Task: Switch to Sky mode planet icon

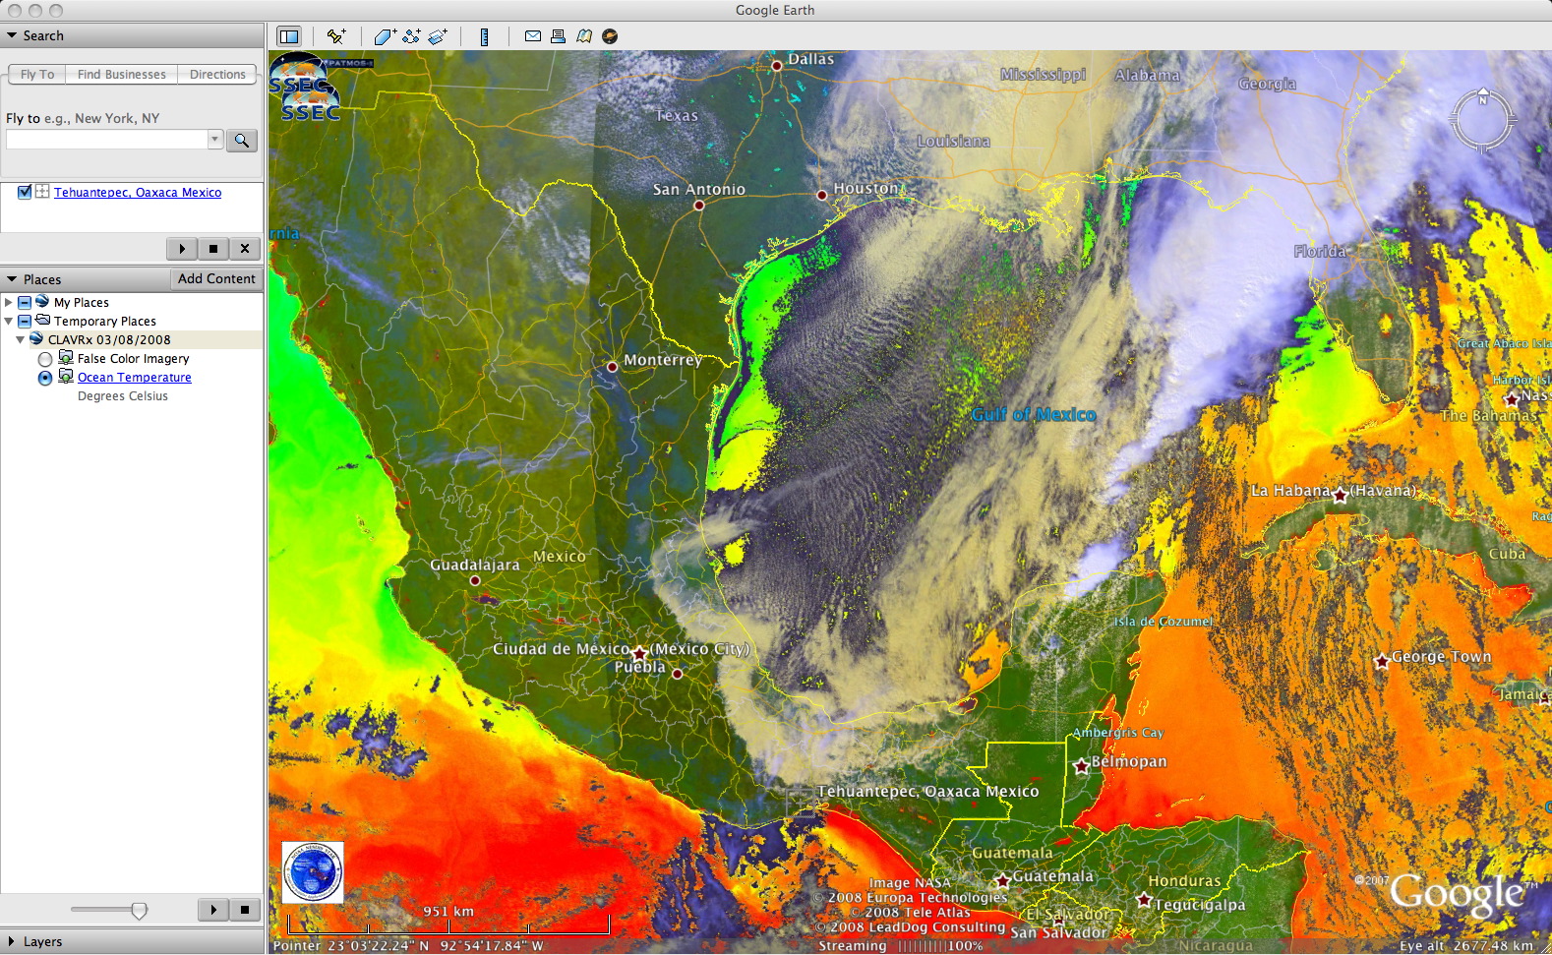Action: tap(610, 36)
